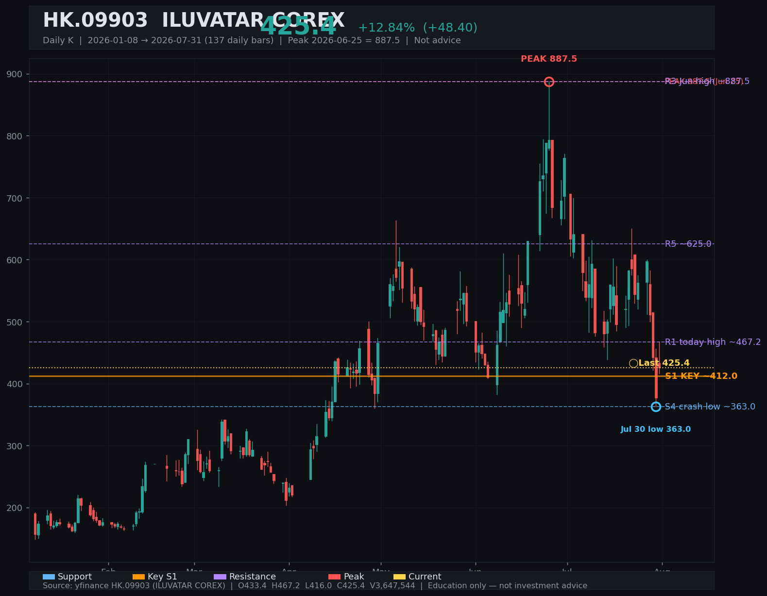Screen dimensions: 767x596
Task: Click the "R1 today high ~467.2" label
Action: [x=713, y=342]
